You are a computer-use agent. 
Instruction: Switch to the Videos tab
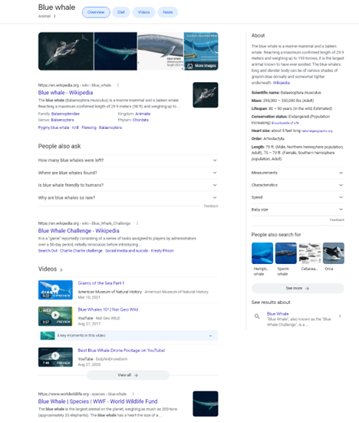coord(143,12)
